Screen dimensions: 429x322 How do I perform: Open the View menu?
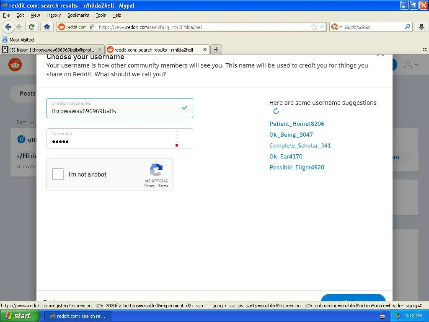(35, 15)
